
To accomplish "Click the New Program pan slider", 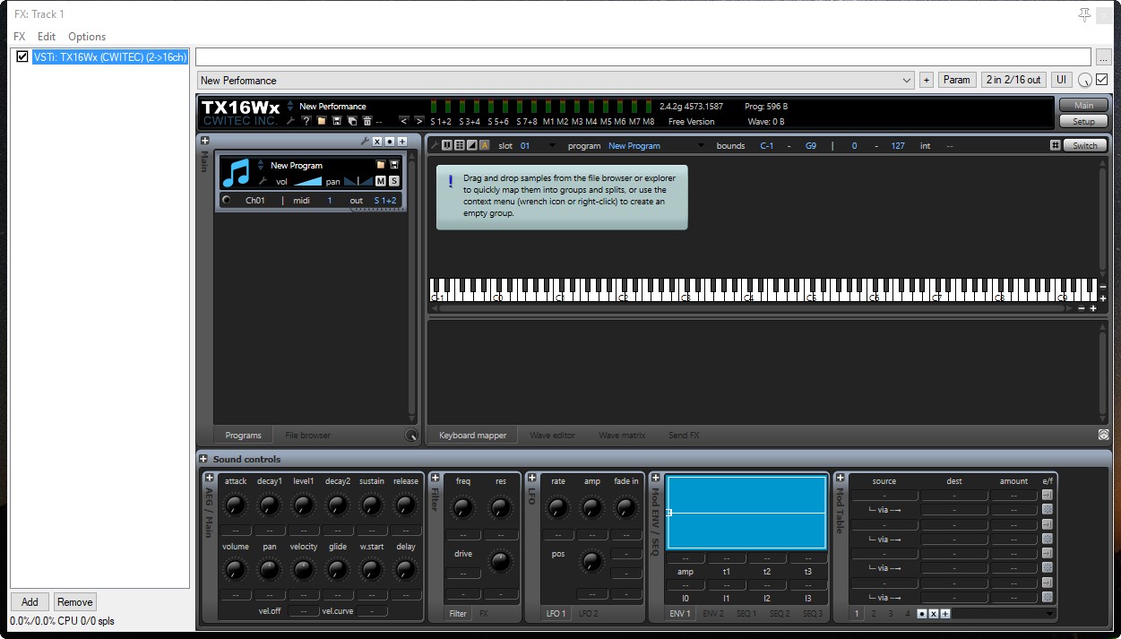I will click(x=358, y=181).
